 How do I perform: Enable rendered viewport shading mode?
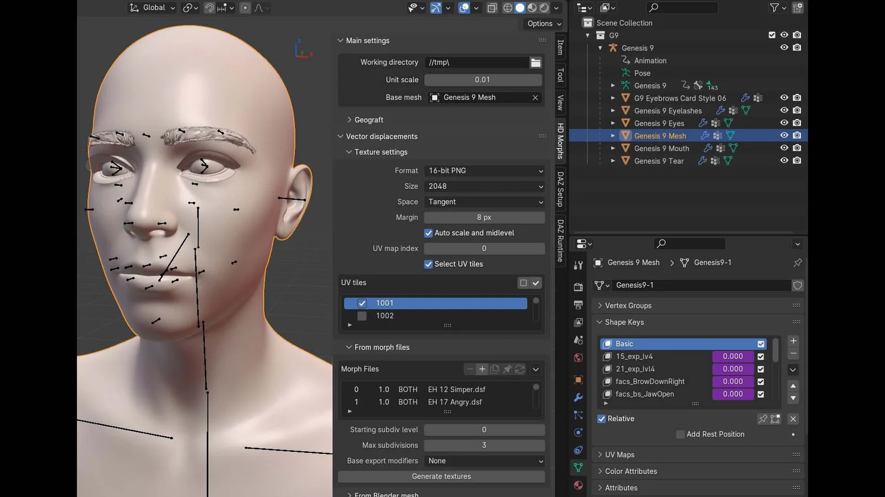(543, 8)
